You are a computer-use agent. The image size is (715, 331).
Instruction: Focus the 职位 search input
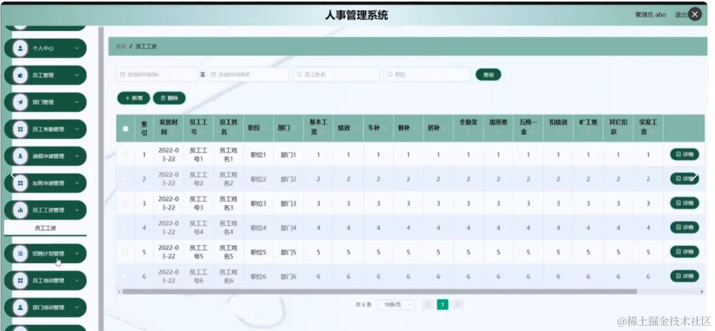tap(427, 75)
